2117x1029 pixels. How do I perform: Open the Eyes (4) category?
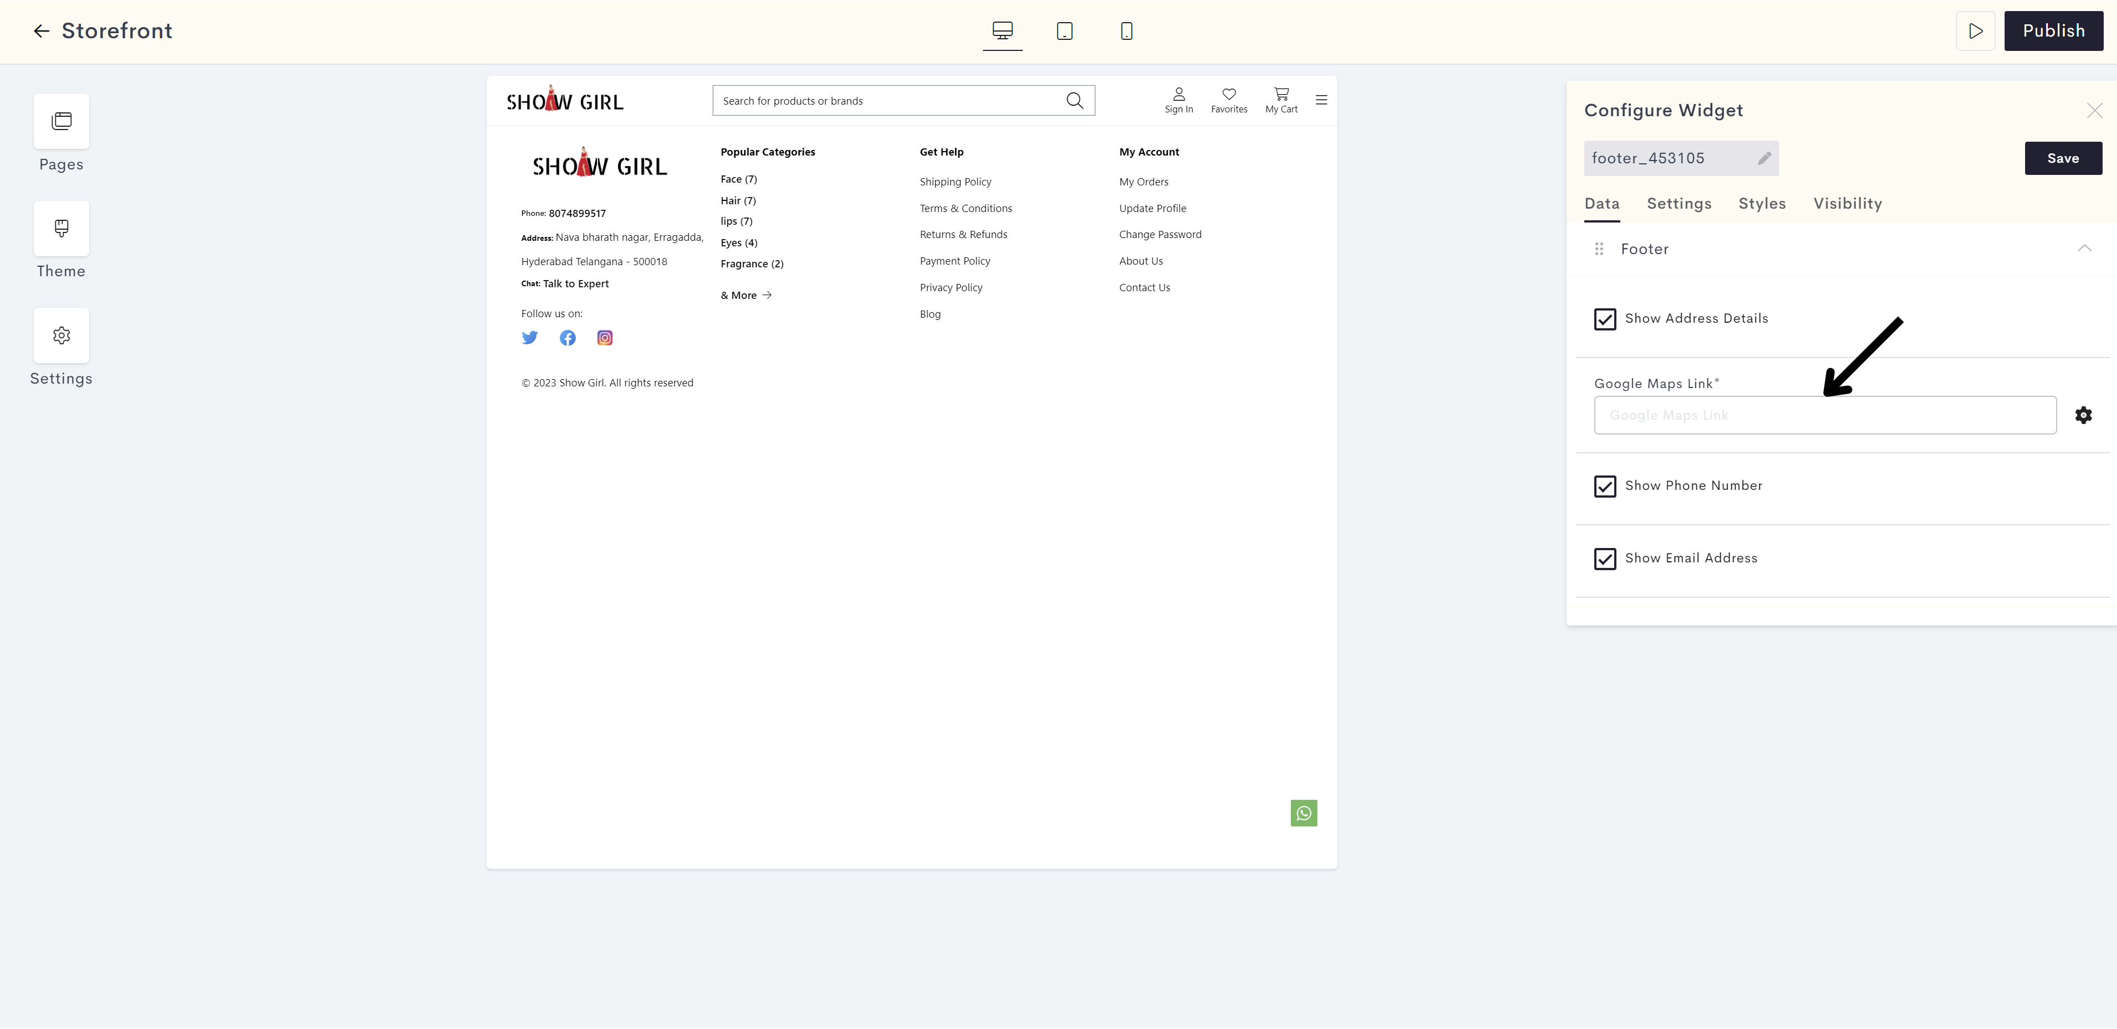[x=739, y=243]
